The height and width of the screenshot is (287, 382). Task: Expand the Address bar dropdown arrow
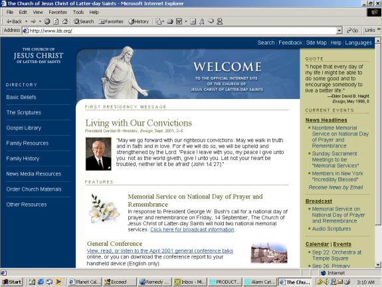tap(339, 31)
